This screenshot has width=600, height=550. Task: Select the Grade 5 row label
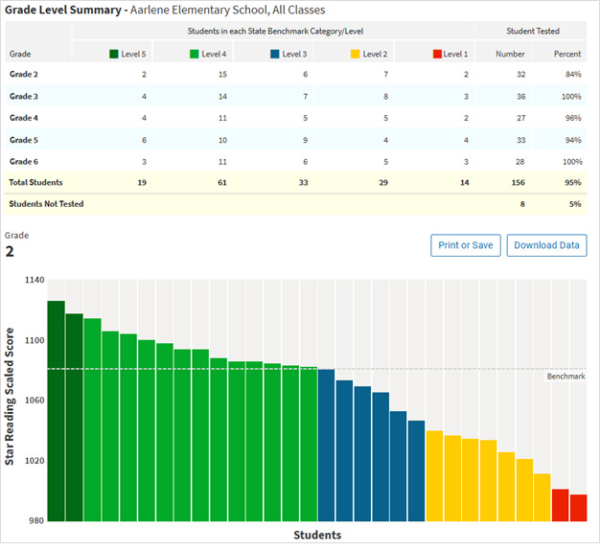(x=25, y=139)
